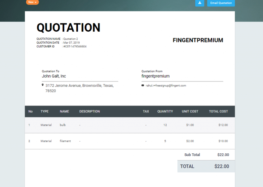
Task: Click the DESCRIPTION column header
Action: click(89, 112)
